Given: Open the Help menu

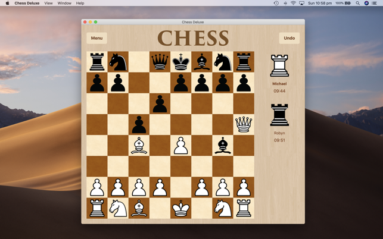Looking at the screenshot, I should [x=80, y=3].
